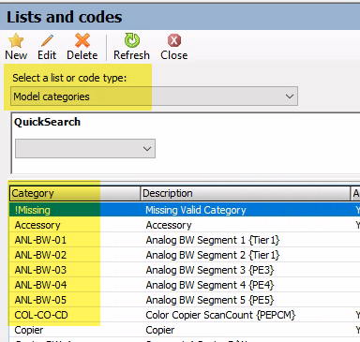Open the Model categories list type dropdown
The height and width of the screenshot is (342, 360).
pos(154,97)
